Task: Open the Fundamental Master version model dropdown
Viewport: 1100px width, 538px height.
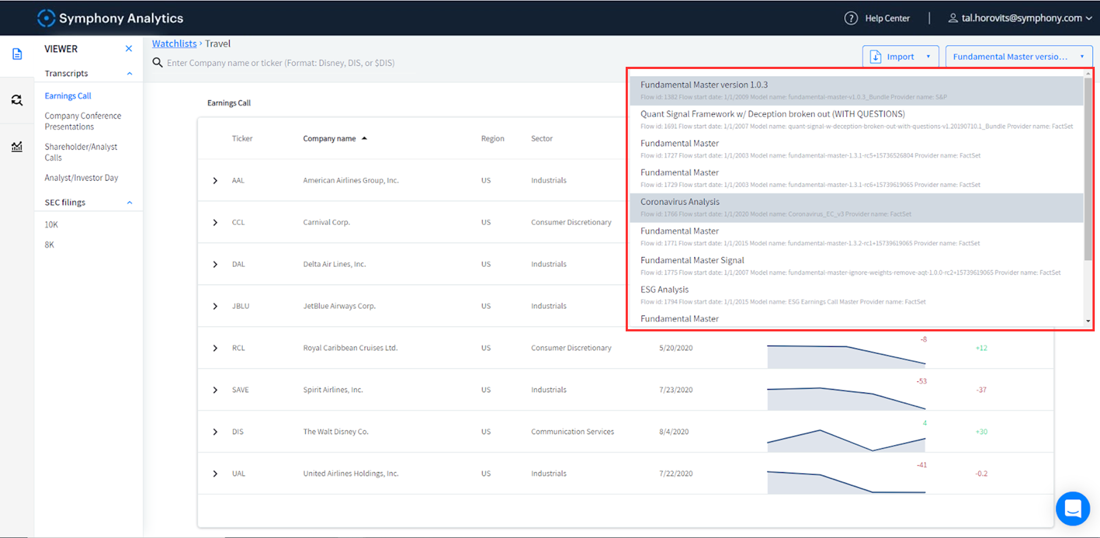Action: [x=1019, y=57]
